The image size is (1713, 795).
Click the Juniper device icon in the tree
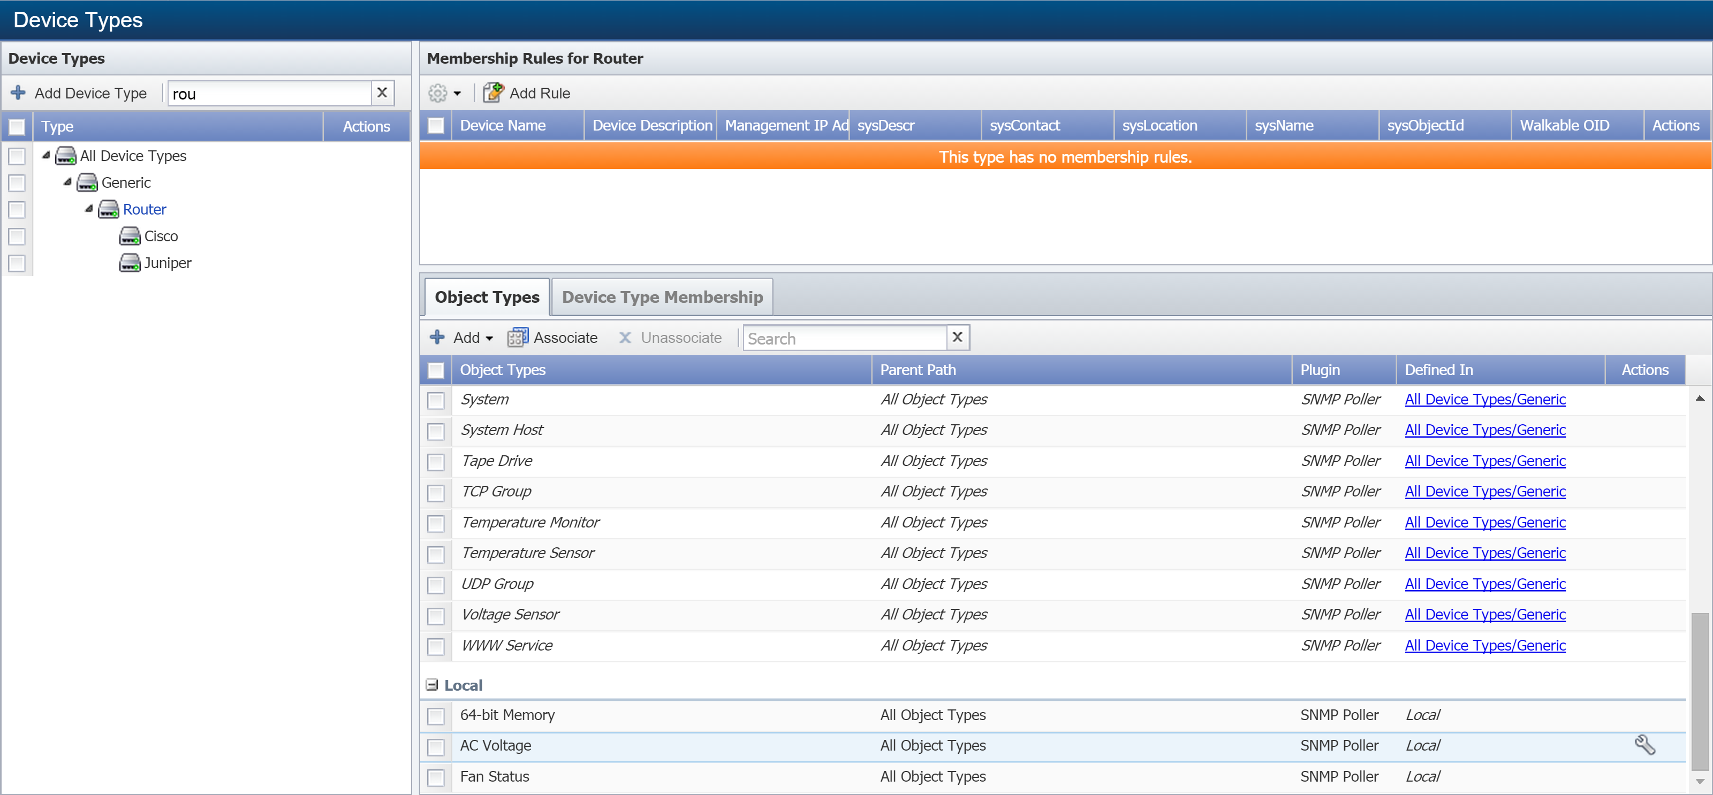(130, 263)
